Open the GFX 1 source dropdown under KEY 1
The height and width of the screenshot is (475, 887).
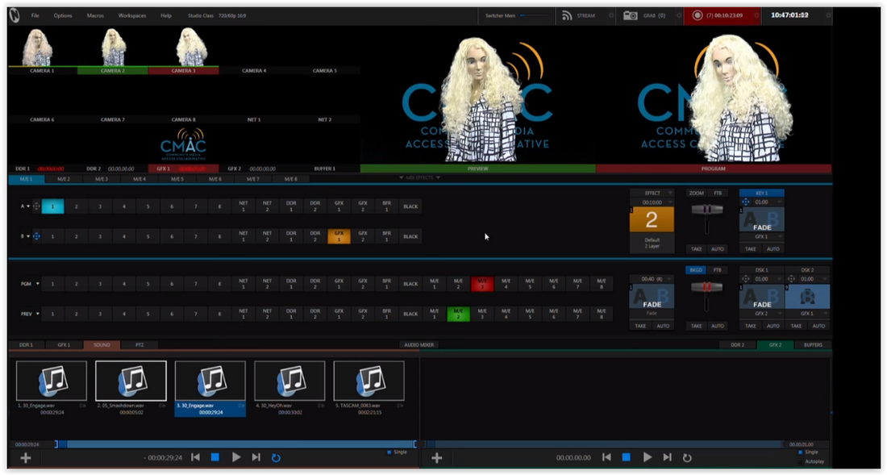click(760, 235)
